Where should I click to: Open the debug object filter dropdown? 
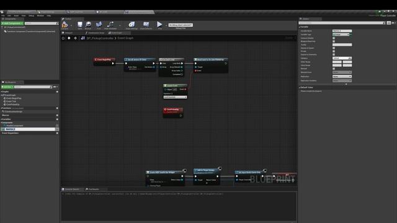tap(181, 25)
